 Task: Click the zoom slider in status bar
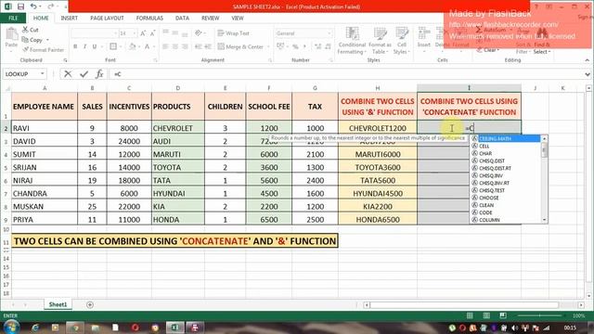pyautogui.click(x=539, y=315)
